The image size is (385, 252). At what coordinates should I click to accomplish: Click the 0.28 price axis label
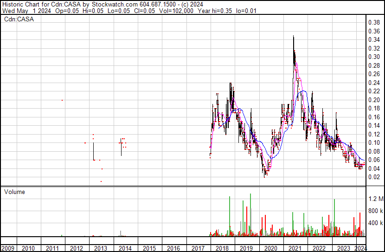click(374, 65)
